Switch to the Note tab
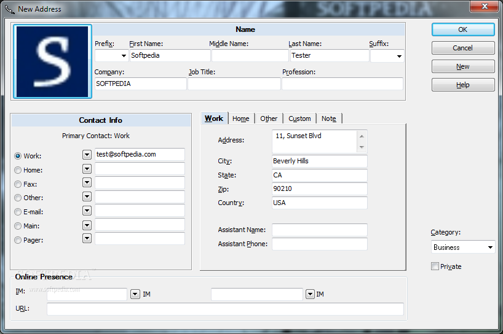Viewport: 503px width, 334px height. (329, 118)
